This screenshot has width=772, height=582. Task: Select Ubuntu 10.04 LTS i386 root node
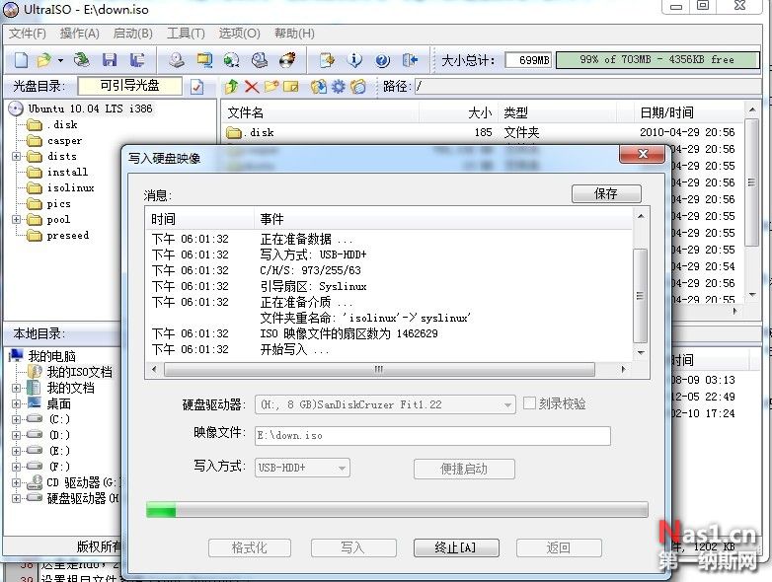[x=90, y=109]
